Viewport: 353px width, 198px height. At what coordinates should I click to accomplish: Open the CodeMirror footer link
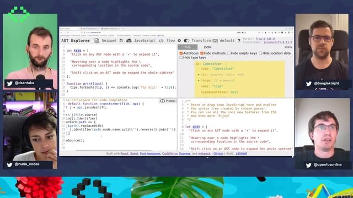pyautogui.click(x=170, y=153)
